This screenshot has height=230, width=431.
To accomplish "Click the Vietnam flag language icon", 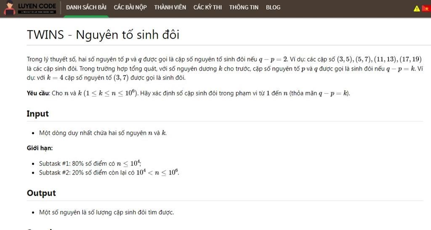I will 426,8.
